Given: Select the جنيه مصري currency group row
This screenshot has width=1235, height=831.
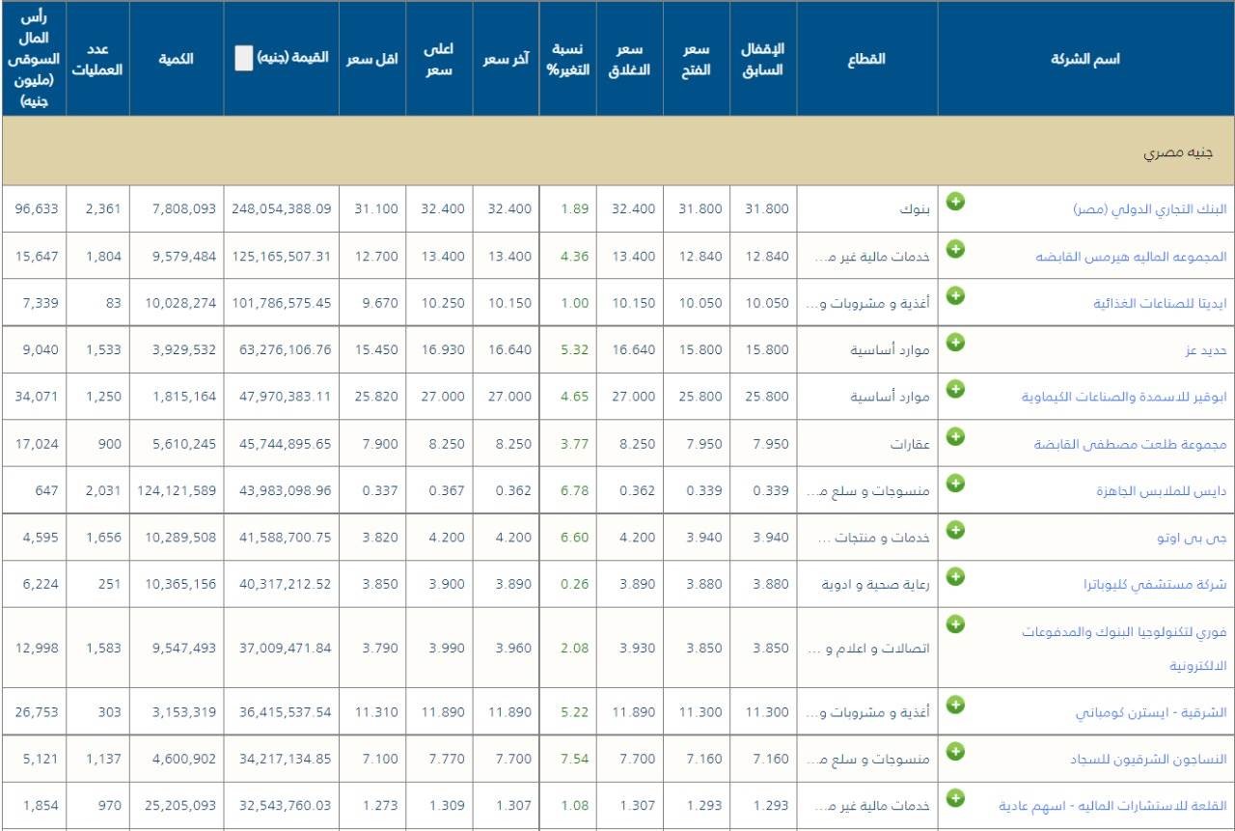Looking at the screenshot, I should tap(617, 152).
